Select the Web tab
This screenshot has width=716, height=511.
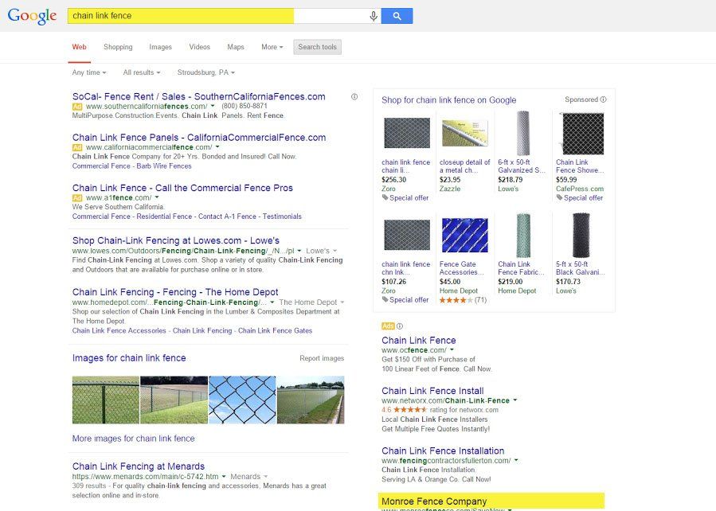[x=80, y=47]
